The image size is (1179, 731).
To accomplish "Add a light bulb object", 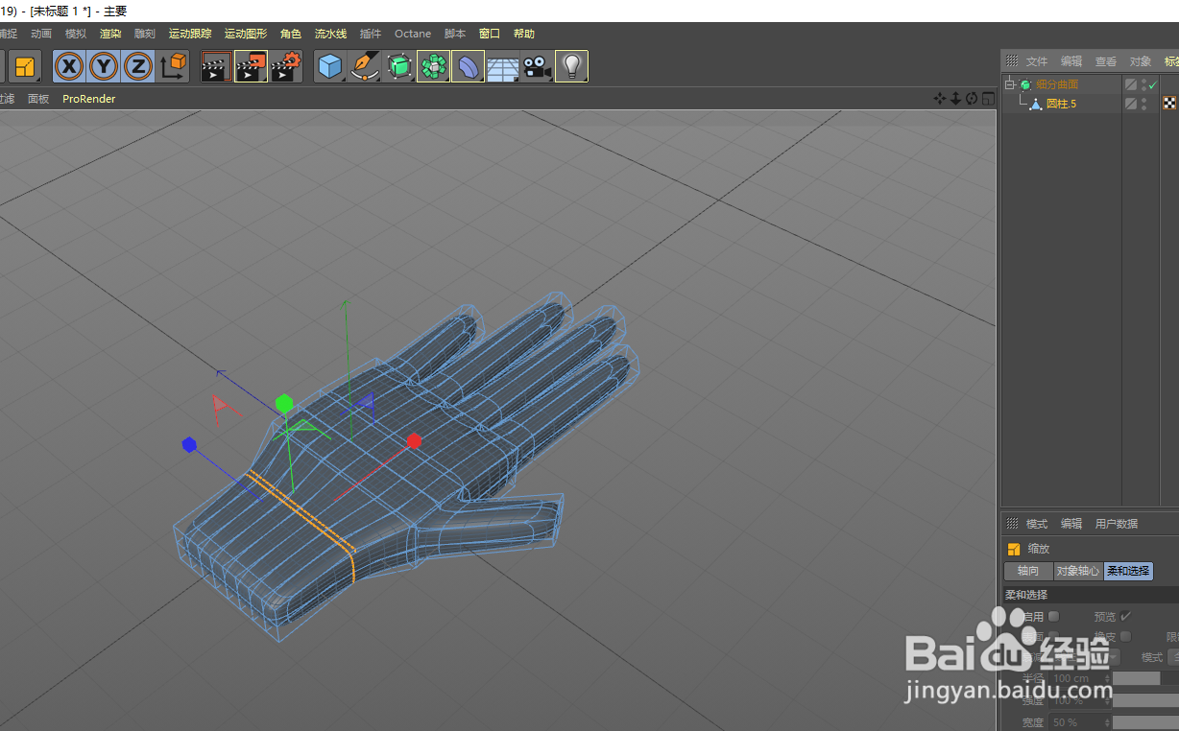I will point(571,66).
